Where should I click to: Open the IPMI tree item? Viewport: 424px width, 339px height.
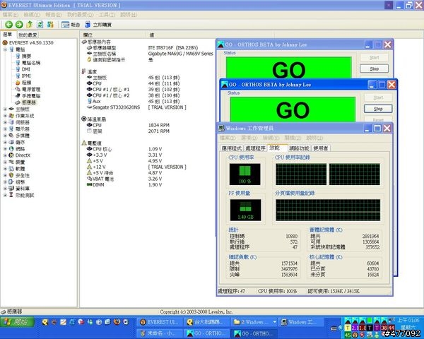click(x=26, y=76)
